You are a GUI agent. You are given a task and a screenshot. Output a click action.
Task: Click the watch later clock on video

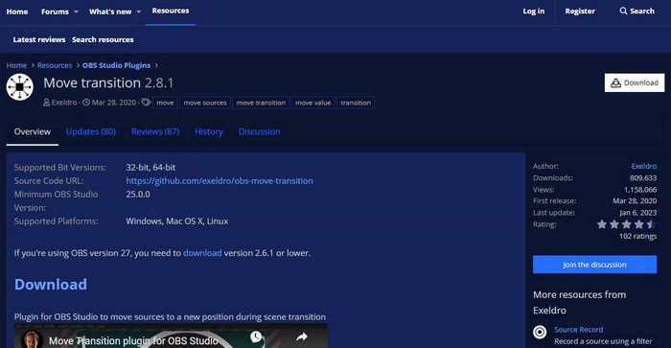pyautogui.click(x=256, y=336)
